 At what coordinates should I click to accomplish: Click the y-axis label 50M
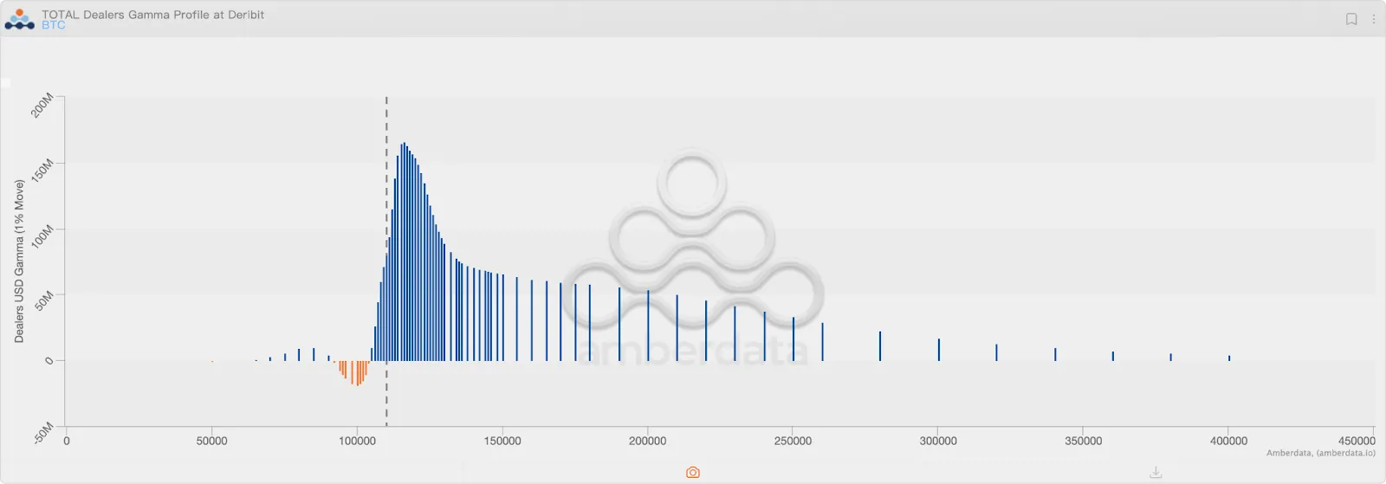coord(45,300)
